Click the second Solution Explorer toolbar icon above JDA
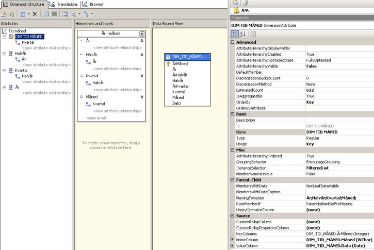Screen dimensions: 374x250 [246, 3]
